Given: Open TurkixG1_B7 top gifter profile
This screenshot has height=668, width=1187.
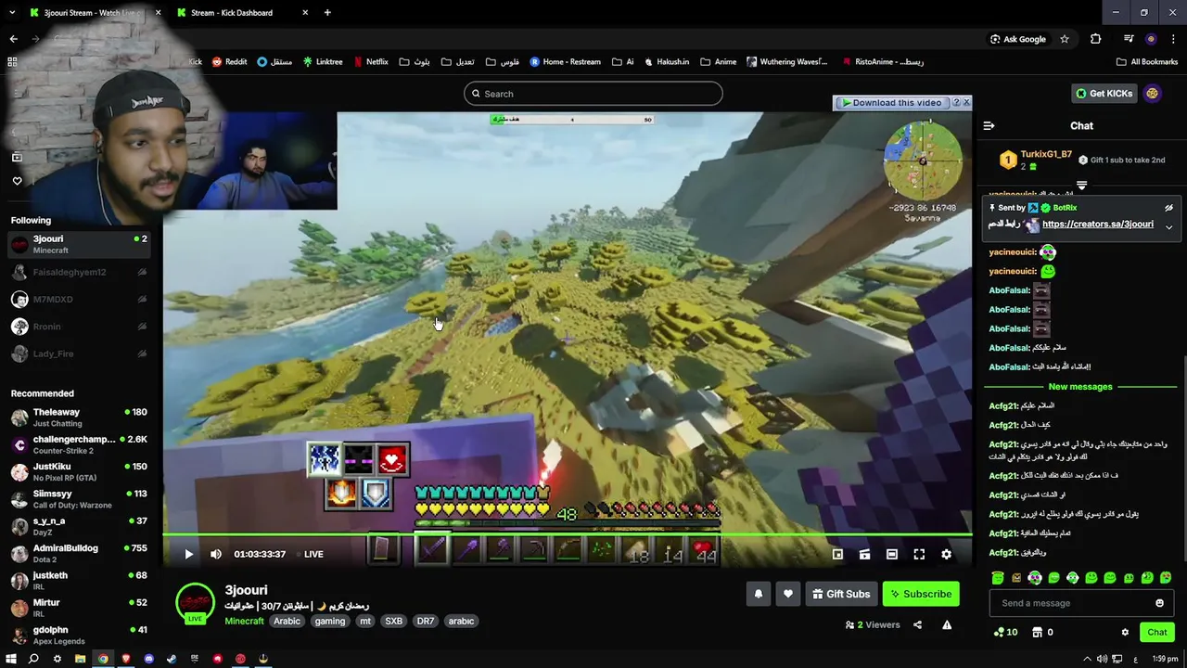Looking at the screenshot, I should click(x=1046, y=154).
